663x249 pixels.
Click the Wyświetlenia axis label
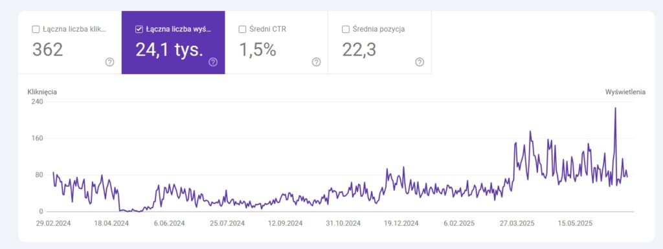click(x=625, y=92)
